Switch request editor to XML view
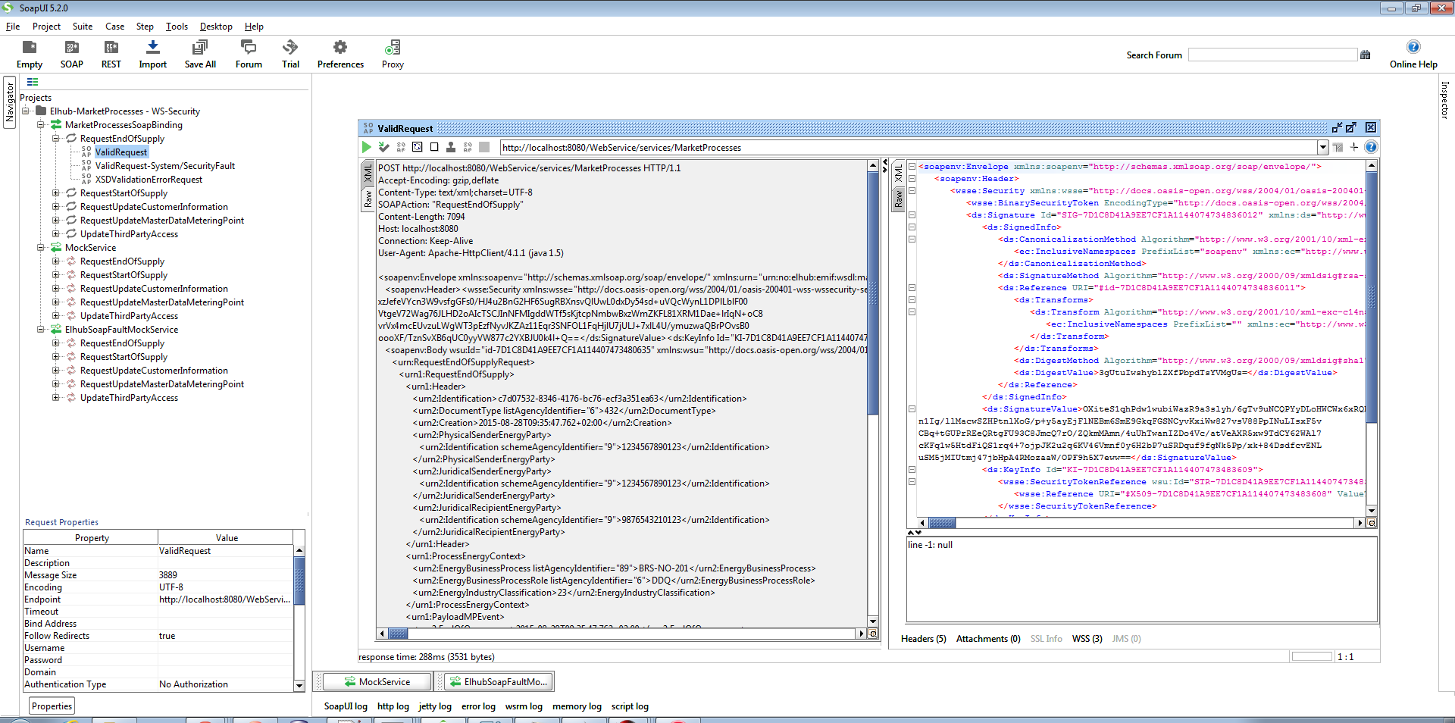Viewport: 1455px width, 723px height. click(368, 174)
